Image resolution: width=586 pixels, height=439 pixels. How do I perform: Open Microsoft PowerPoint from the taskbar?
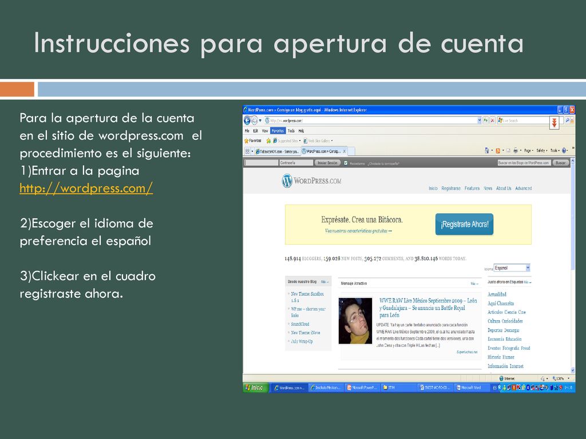(362, 388)
